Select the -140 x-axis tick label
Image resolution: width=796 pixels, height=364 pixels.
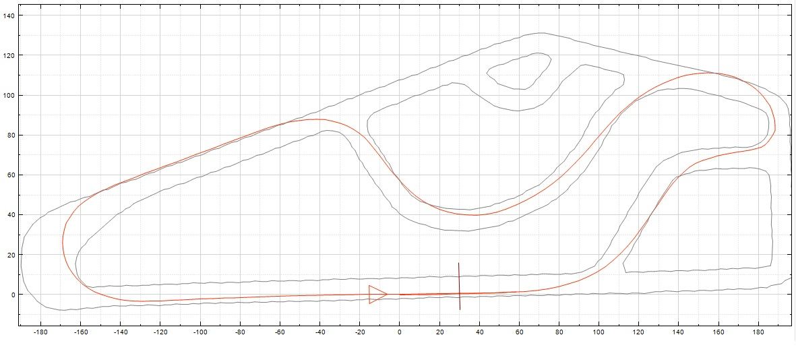[120, 333]
